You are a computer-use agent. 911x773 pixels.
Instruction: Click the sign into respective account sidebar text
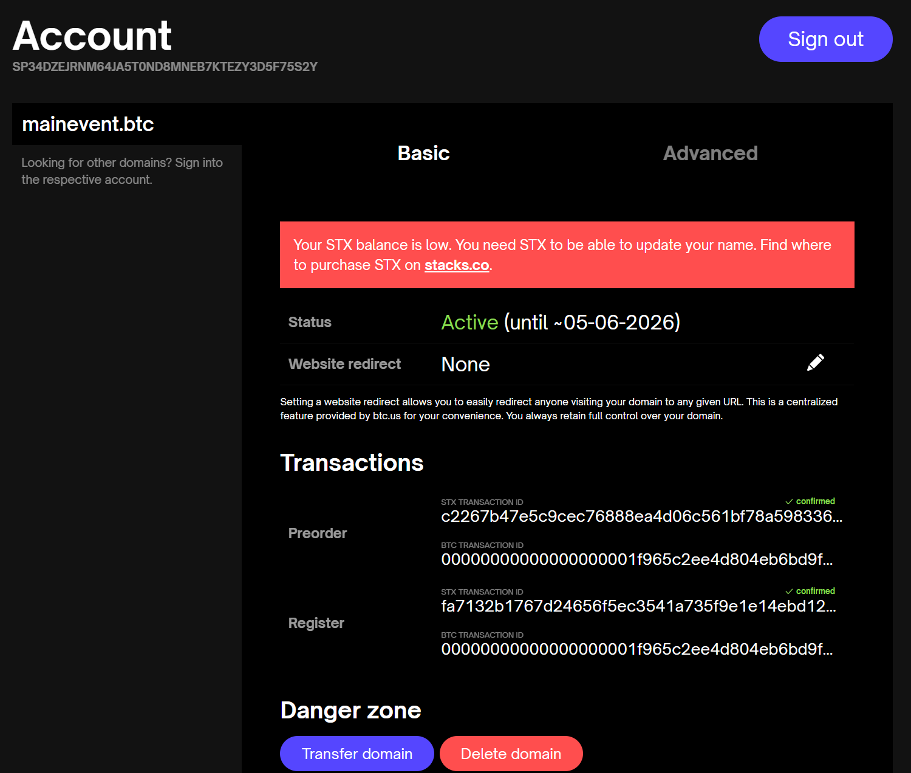(121, 170)
